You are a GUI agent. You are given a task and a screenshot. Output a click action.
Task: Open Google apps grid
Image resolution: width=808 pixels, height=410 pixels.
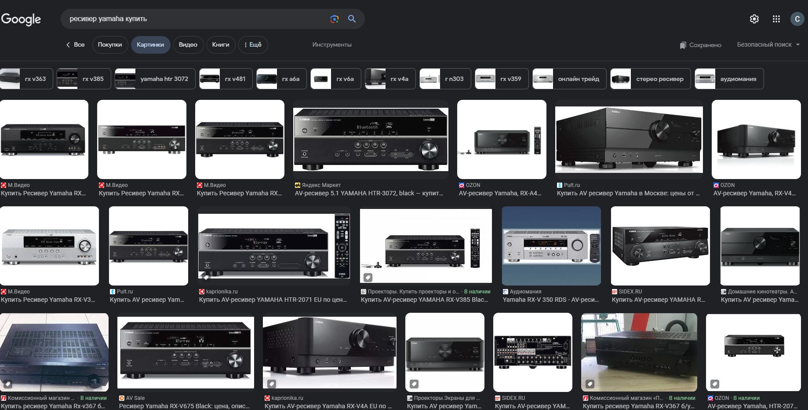(x=776, y=19)
